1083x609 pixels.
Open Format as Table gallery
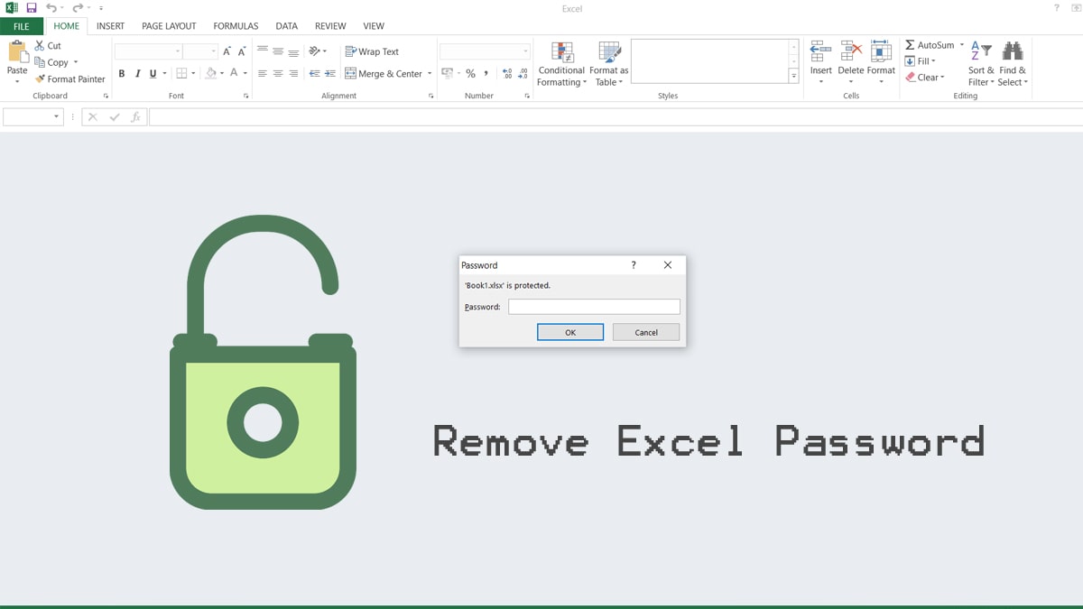pos(609,65)
